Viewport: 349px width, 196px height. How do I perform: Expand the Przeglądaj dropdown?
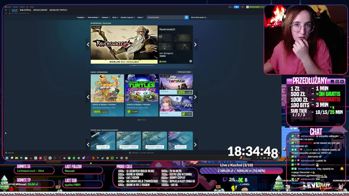point(81,17)
